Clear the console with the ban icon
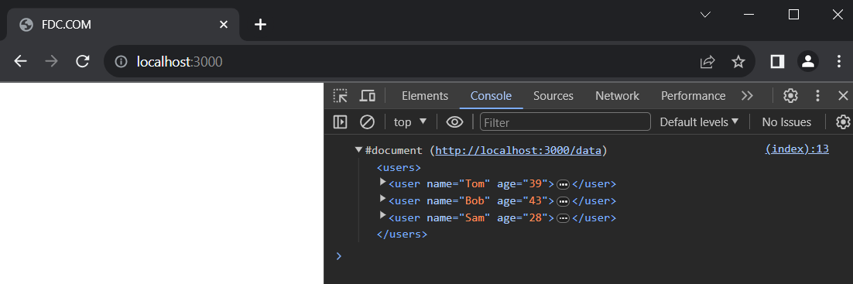The image size is (853, 284). tap(367, 121)
